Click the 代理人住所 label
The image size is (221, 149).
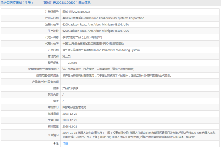[x=52, y=43]
